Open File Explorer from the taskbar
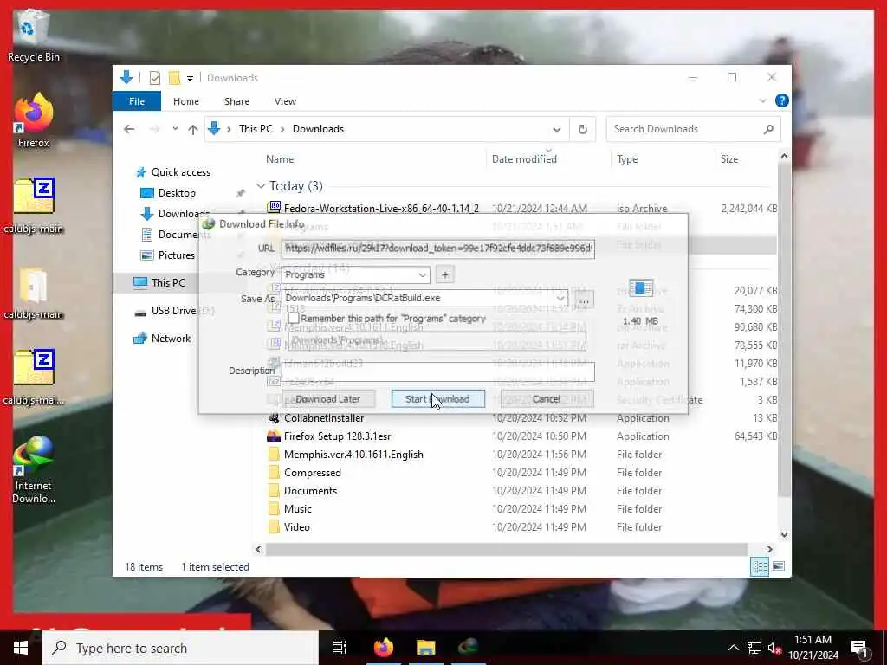887x665 pixels. (x=426, y=648)
